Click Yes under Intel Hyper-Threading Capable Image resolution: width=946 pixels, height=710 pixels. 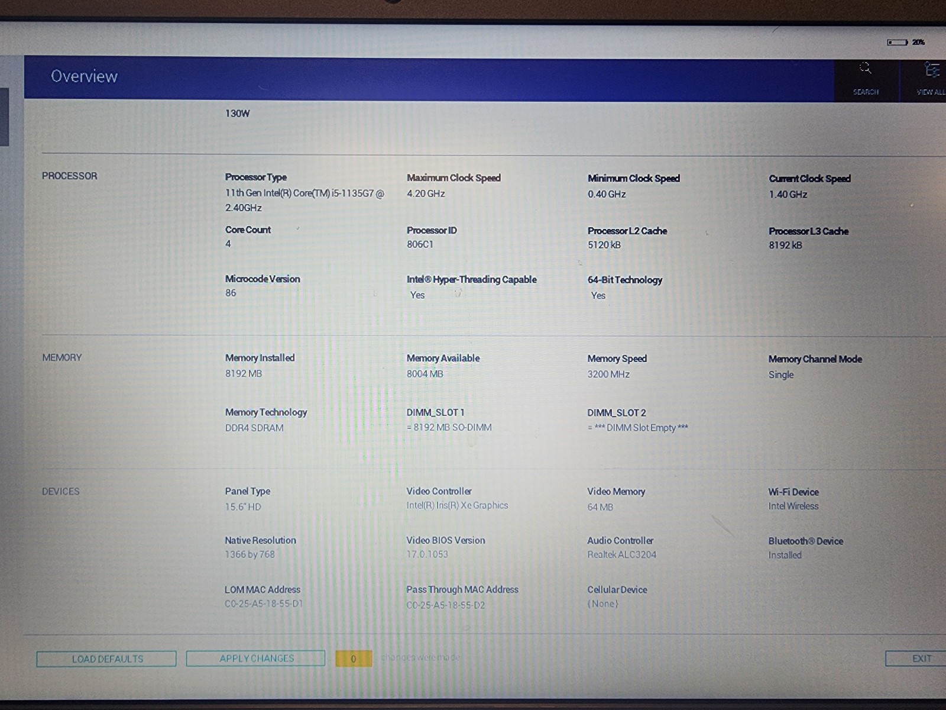coord(417,295)
